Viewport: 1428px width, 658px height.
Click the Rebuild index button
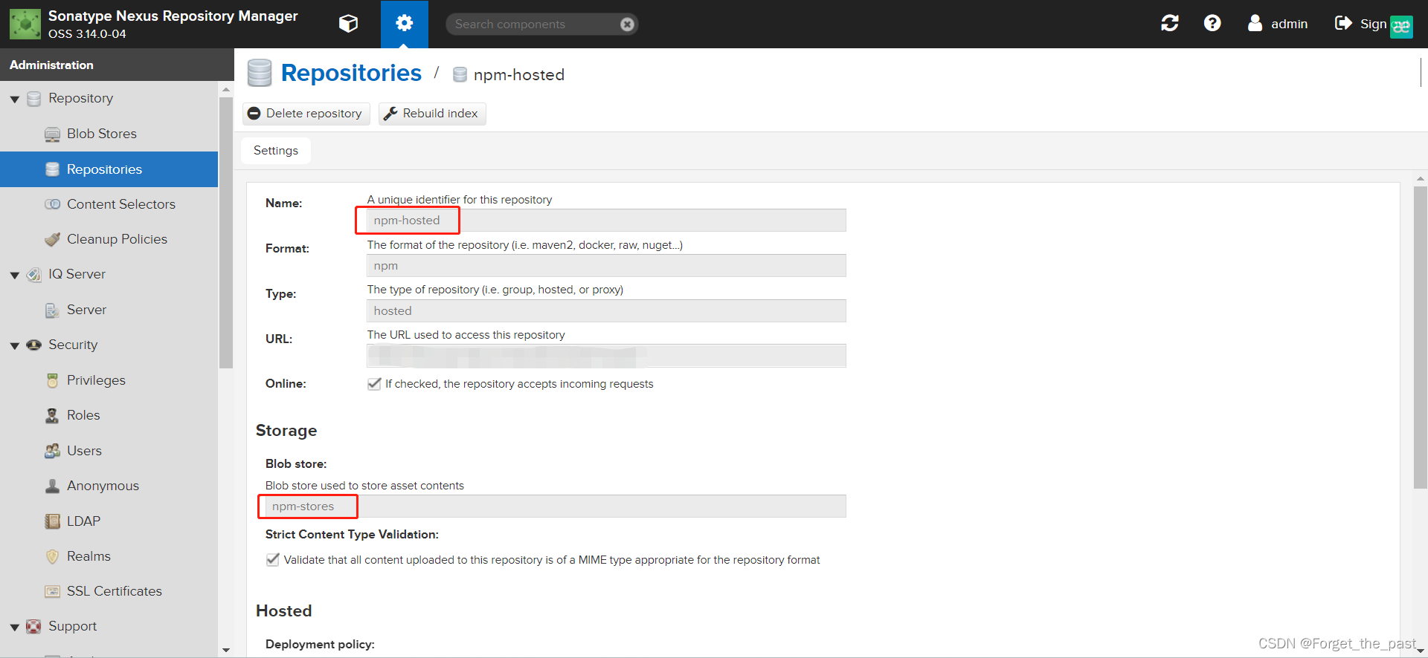tap(432, 114)
